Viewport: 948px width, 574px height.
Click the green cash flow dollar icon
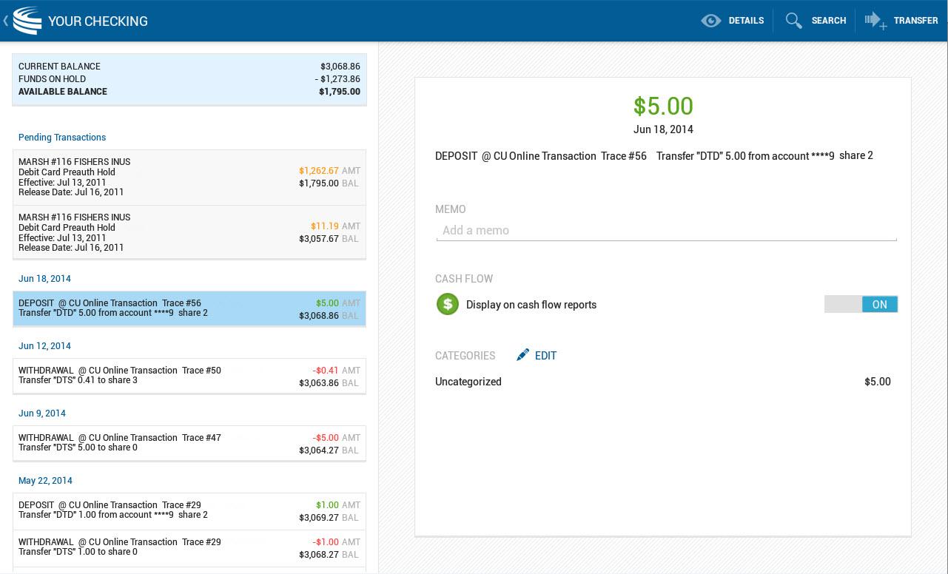448,304
